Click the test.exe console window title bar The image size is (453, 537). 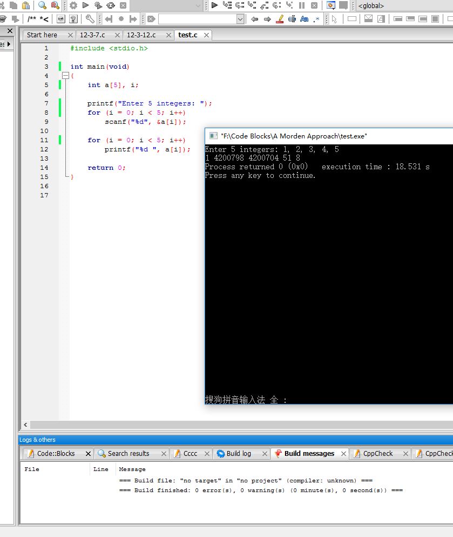click(x=329, y=136)
